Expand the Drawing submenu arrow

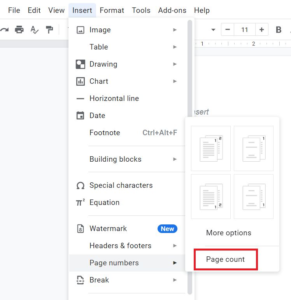(x=175, y=64)
